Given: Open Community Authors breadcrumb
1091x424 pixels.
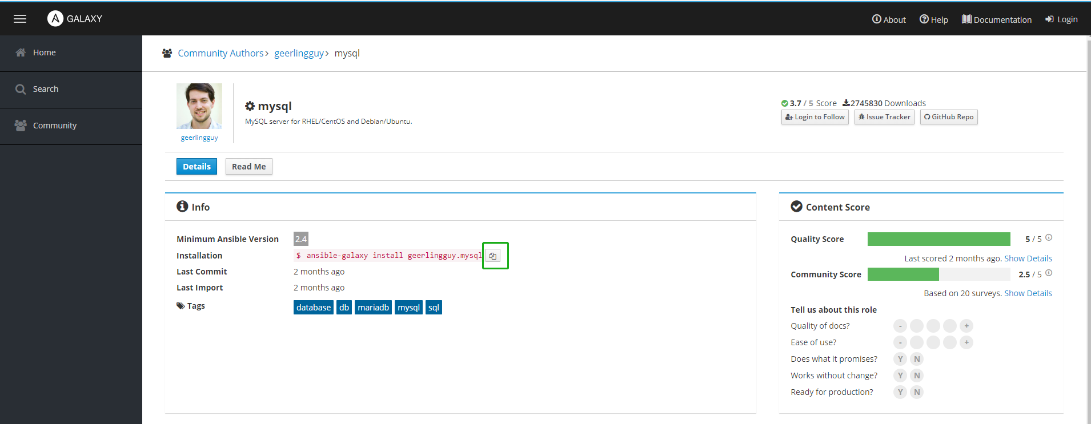Looking at the screenshot, I should 220,53.
